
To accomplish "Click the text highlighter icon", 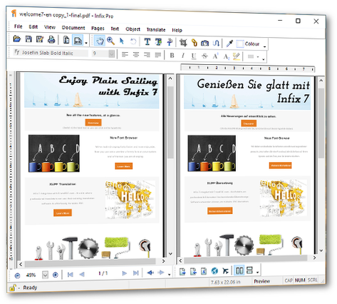I will [237, 56].
